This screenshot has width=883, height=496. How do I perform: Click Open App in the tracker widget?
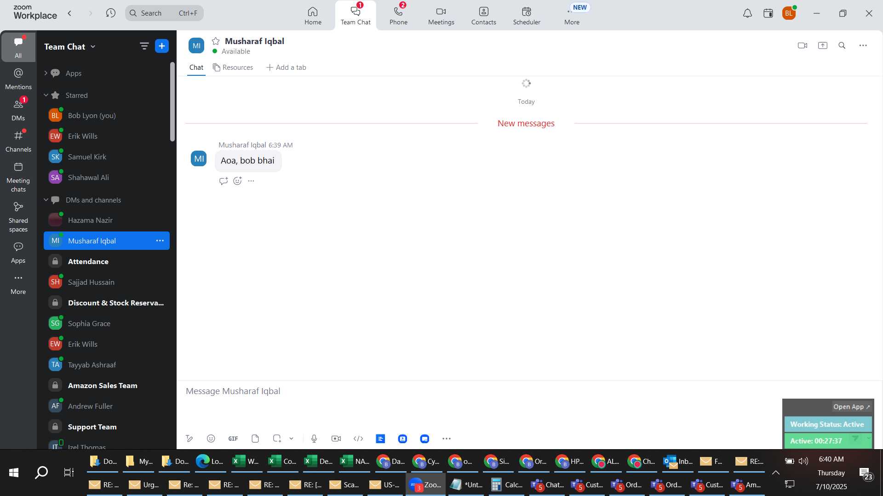coord(851,407)
